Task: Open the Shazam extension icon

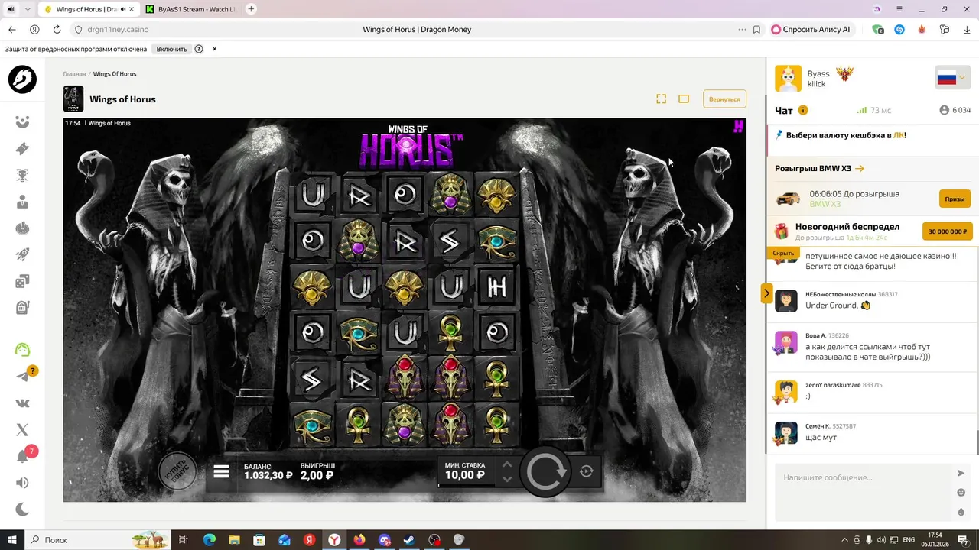Action: click(x=899, y=30)
